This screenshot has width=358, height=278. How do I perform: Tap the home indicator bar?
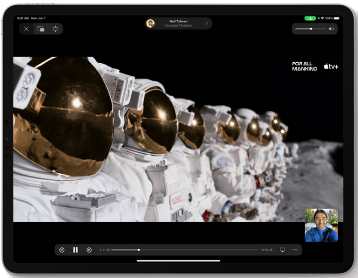[178, 260]
